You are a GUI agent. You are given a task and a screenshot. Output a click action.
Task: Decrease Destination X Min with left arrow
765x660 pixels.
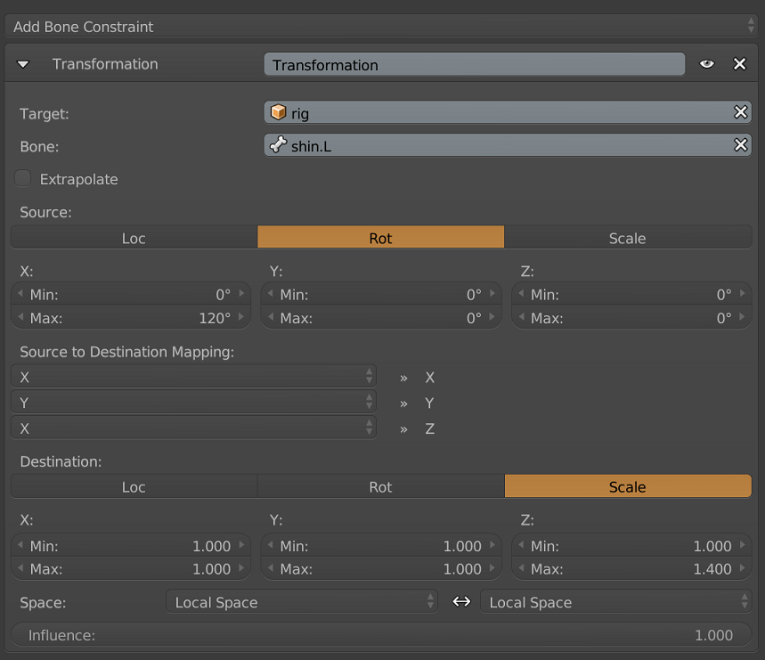(x=20, y=545)
